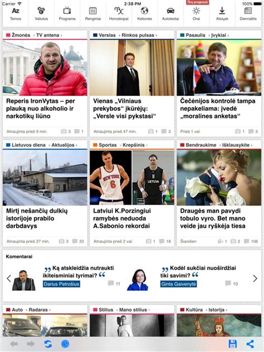Image resolution: width=264 pixels, height=352 pixels.
Task: Click the save floppy disk icon
Action: pos(233,344)
